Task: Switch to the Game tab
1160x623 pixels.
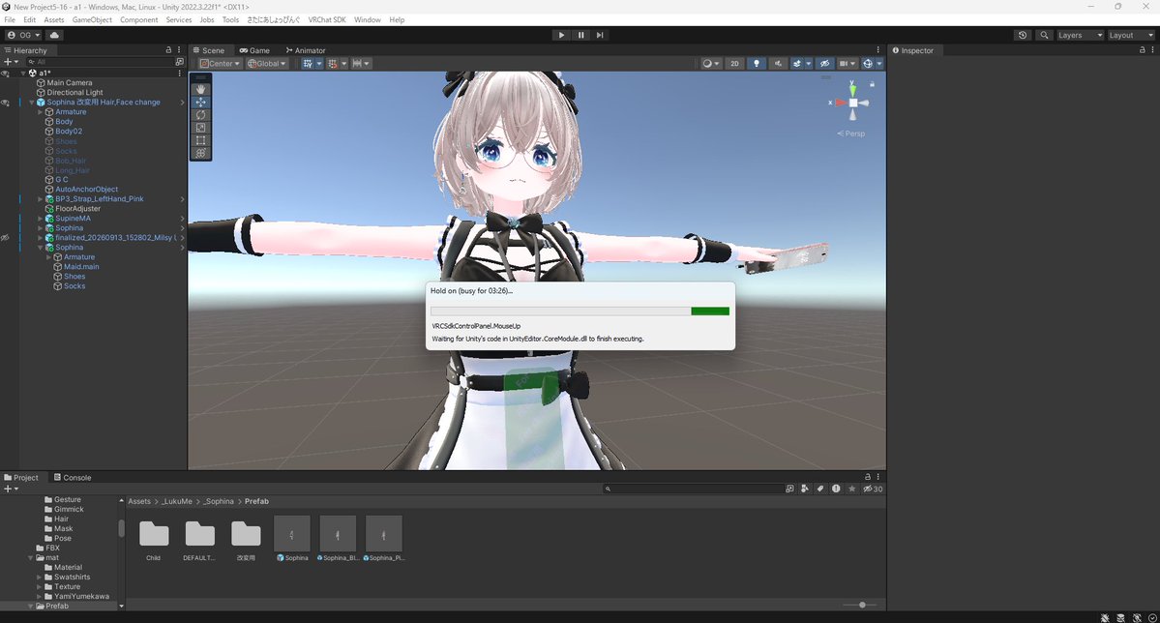Action: point(253,50)
